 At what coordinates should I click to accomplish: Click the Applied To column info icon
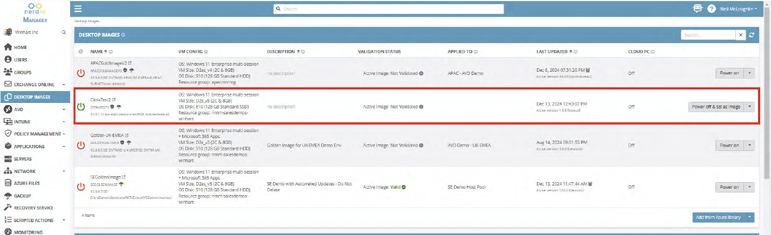tap(476, 52)
